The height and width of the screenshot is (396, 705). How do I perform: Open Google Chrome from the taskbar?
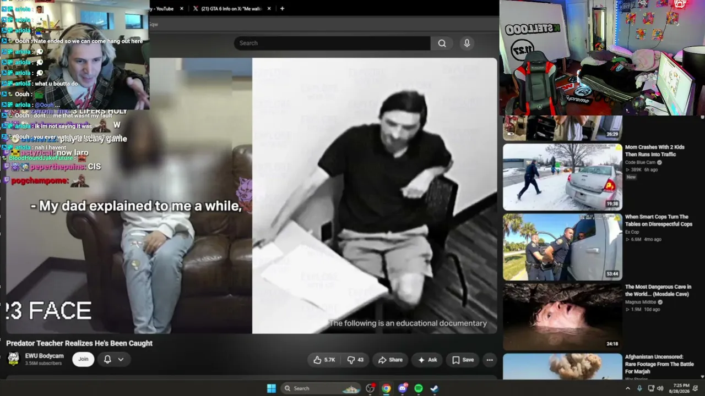[x=387, y=388]
